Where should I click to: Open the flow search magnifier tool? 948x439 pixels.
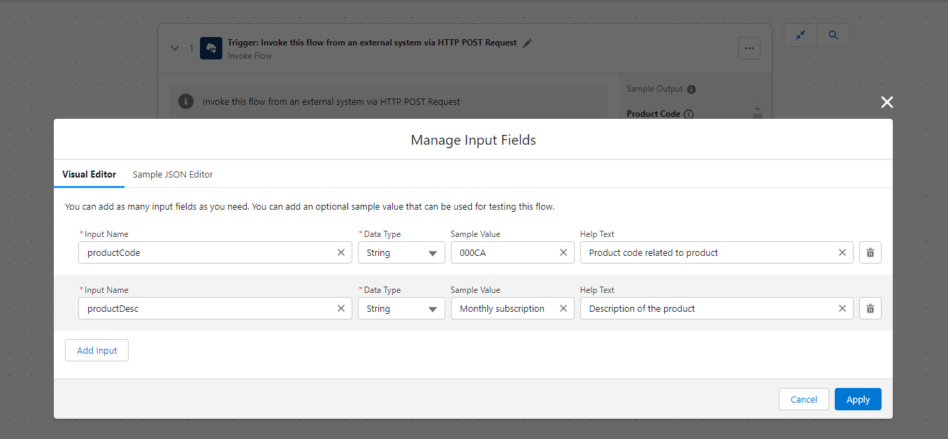point(833,34)
